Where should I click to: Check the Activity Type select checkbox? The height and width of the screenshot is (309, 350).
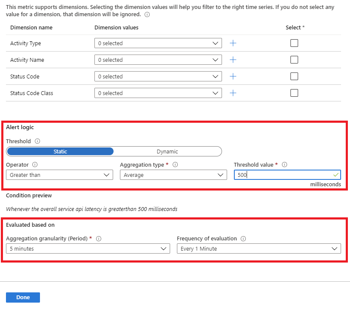(294, 43)
